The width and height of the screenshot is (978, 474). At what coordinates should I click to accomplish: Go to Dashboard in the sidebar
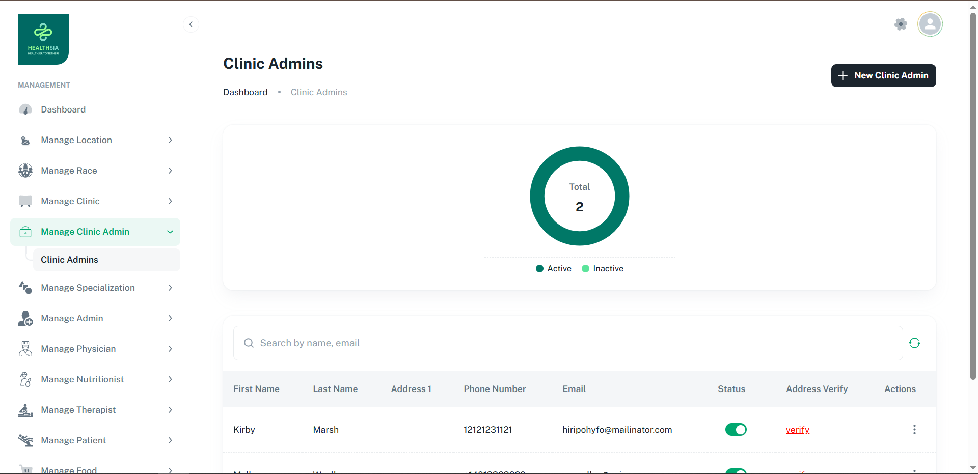tap(63, 109)
